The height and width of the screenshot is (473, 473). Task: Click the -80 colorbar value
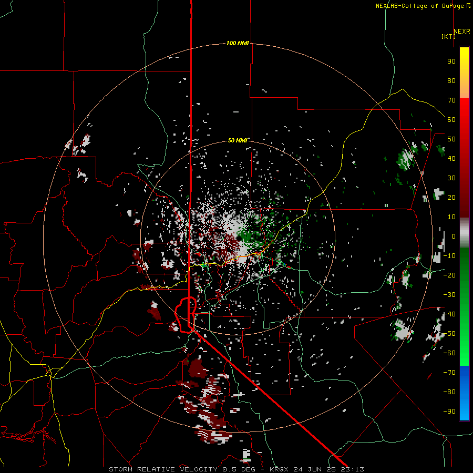click(450, 392)
